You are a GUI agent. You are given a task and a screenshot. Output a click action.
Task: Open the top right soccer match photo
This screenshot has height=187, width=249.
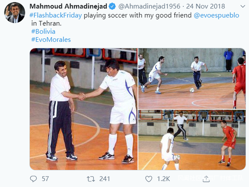tap(192, 79)
